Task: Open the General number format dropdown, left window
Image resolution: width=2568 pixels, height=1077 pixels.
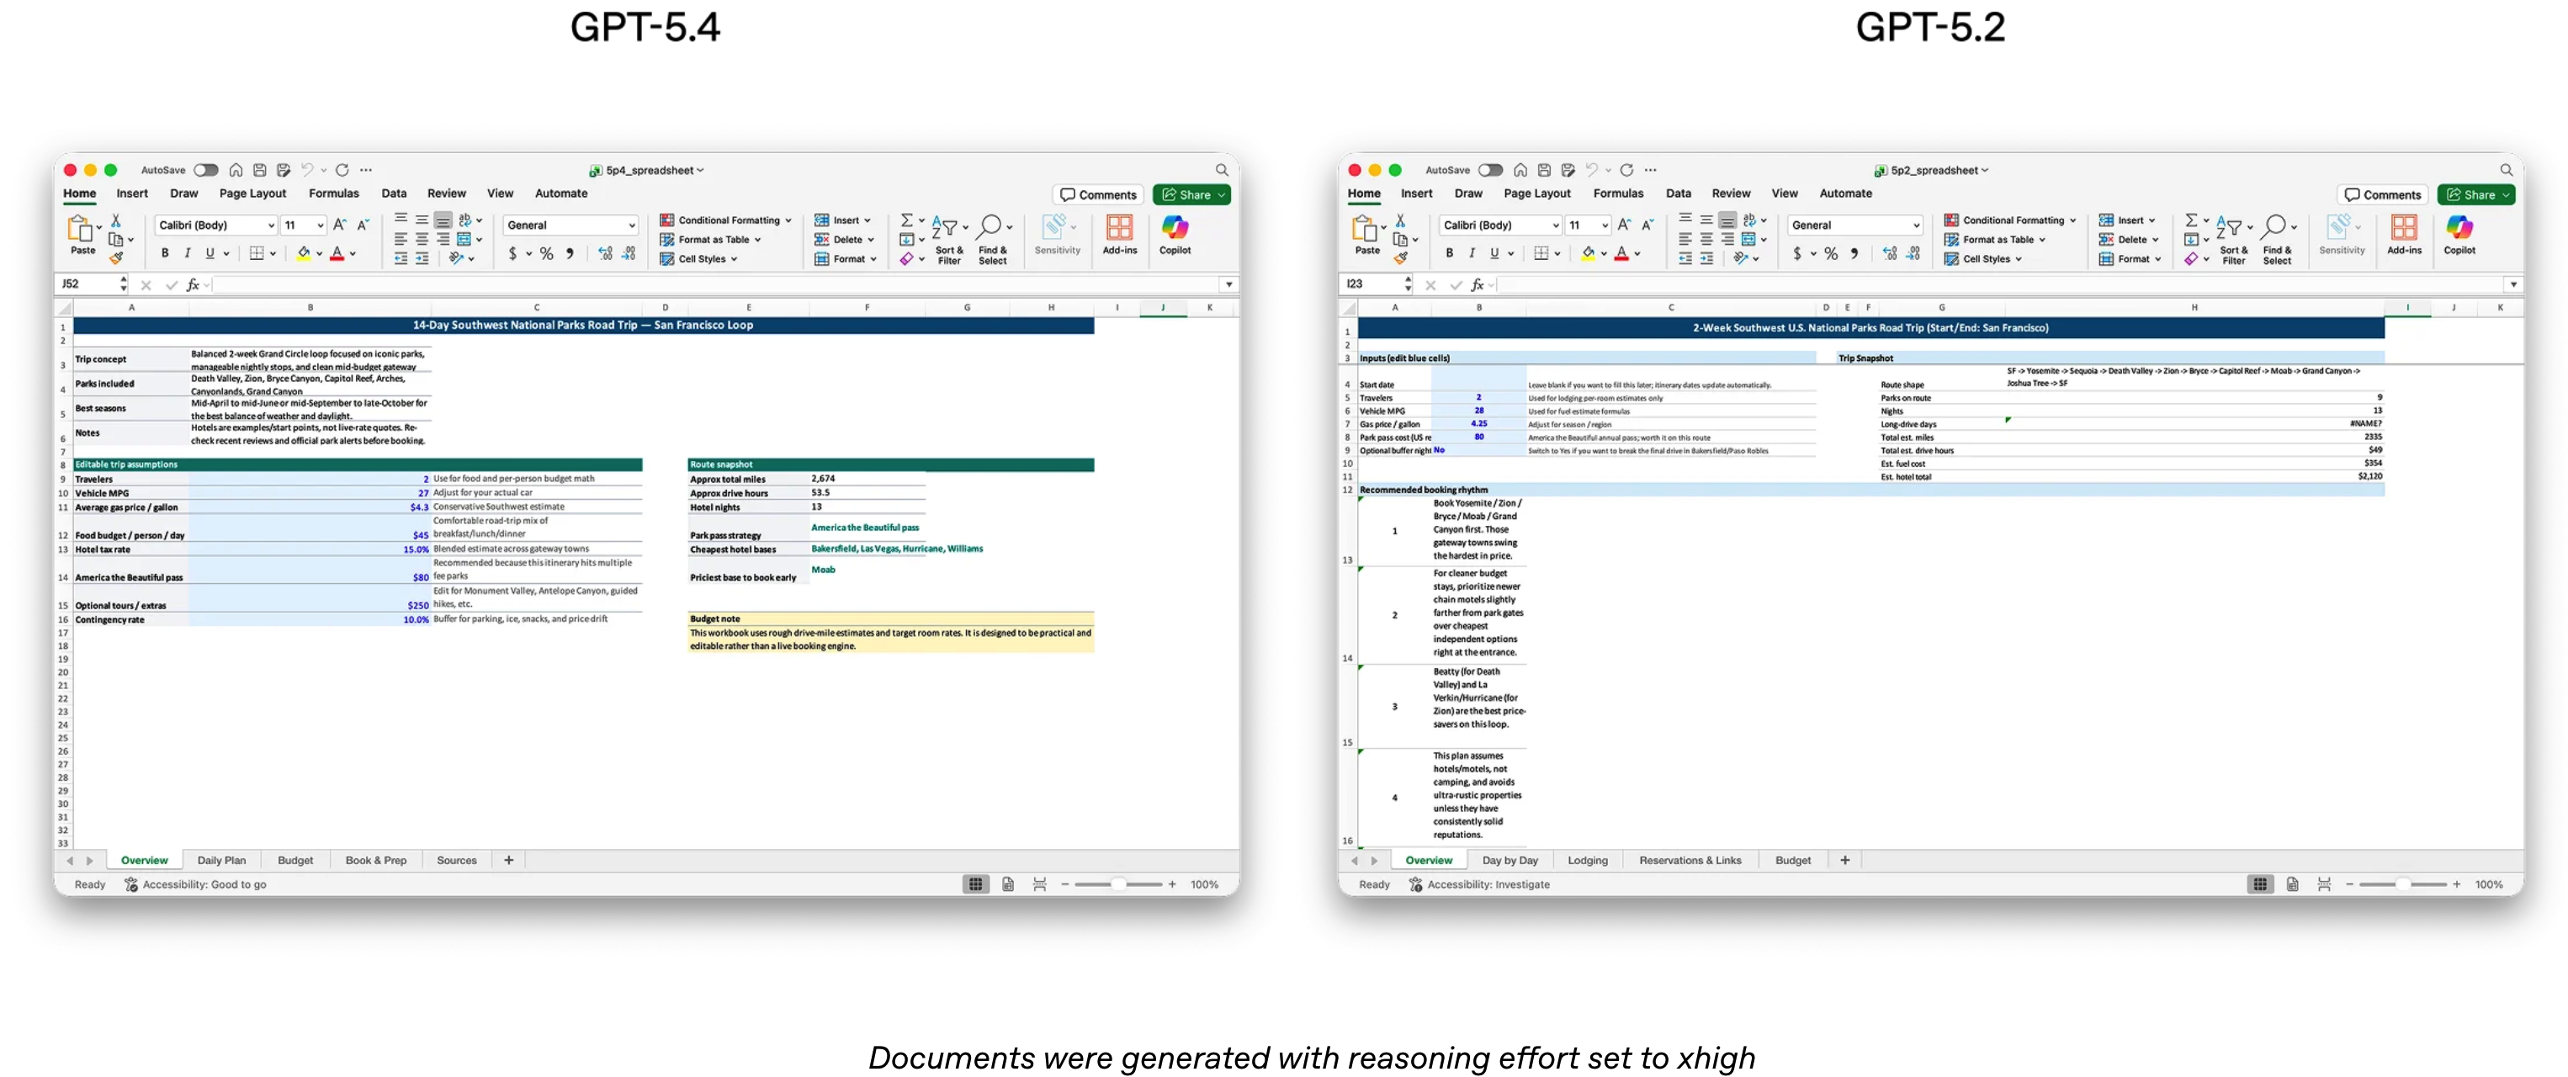Action: point(631,225)
